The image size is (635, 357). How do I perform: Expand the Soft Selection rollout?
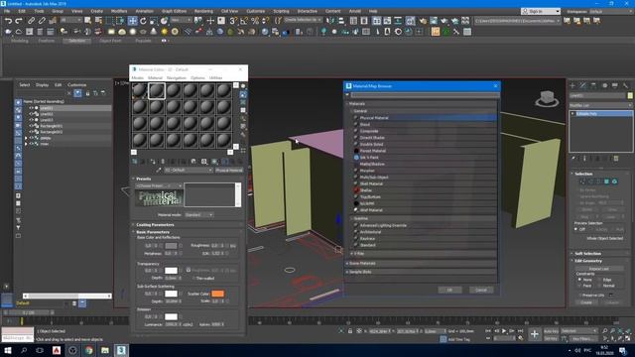(x=587, y=254)
